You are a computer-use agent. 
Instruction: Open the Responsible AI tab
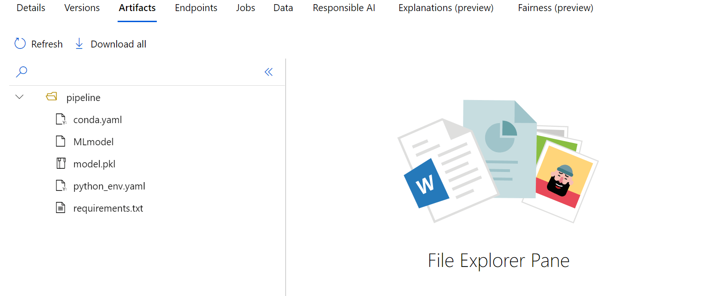click(x=344, y=7)
